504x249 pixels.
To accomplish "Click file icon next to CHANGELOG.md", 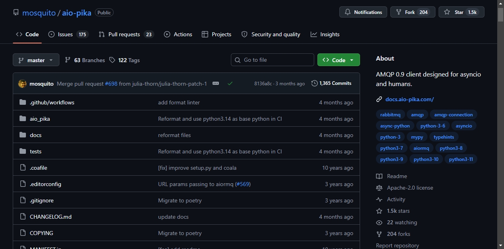I will pos(23,217).
